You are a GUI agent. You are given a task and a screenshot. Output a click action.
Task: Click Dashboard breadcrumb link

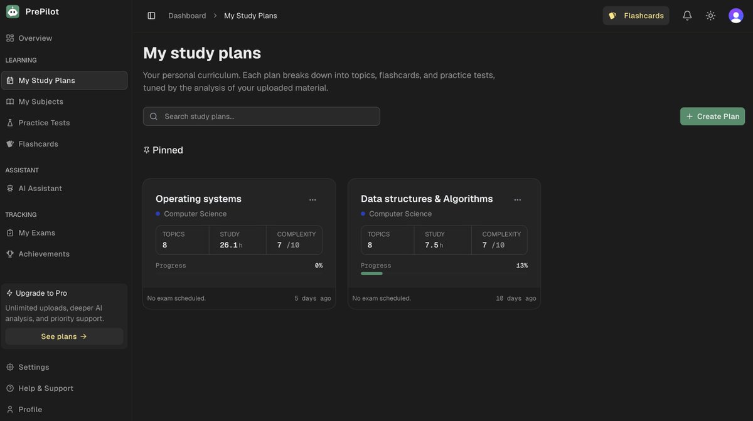(x=187, y=16)
